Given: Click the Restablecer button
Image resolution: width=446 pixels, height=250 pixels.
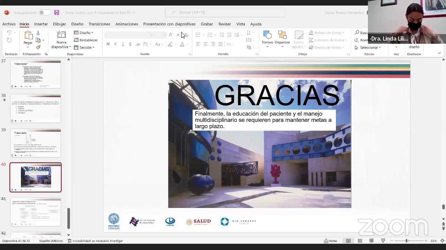Looking at the screenshot, I should (86, 40).
